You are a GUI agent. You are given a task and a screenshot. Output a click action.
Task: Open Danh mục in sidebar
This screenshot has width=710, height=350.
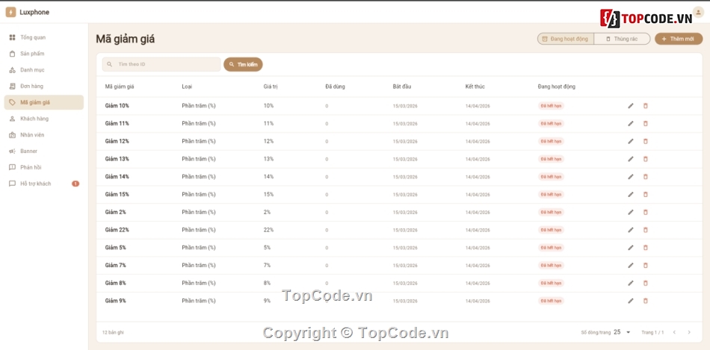coord(44,70)
